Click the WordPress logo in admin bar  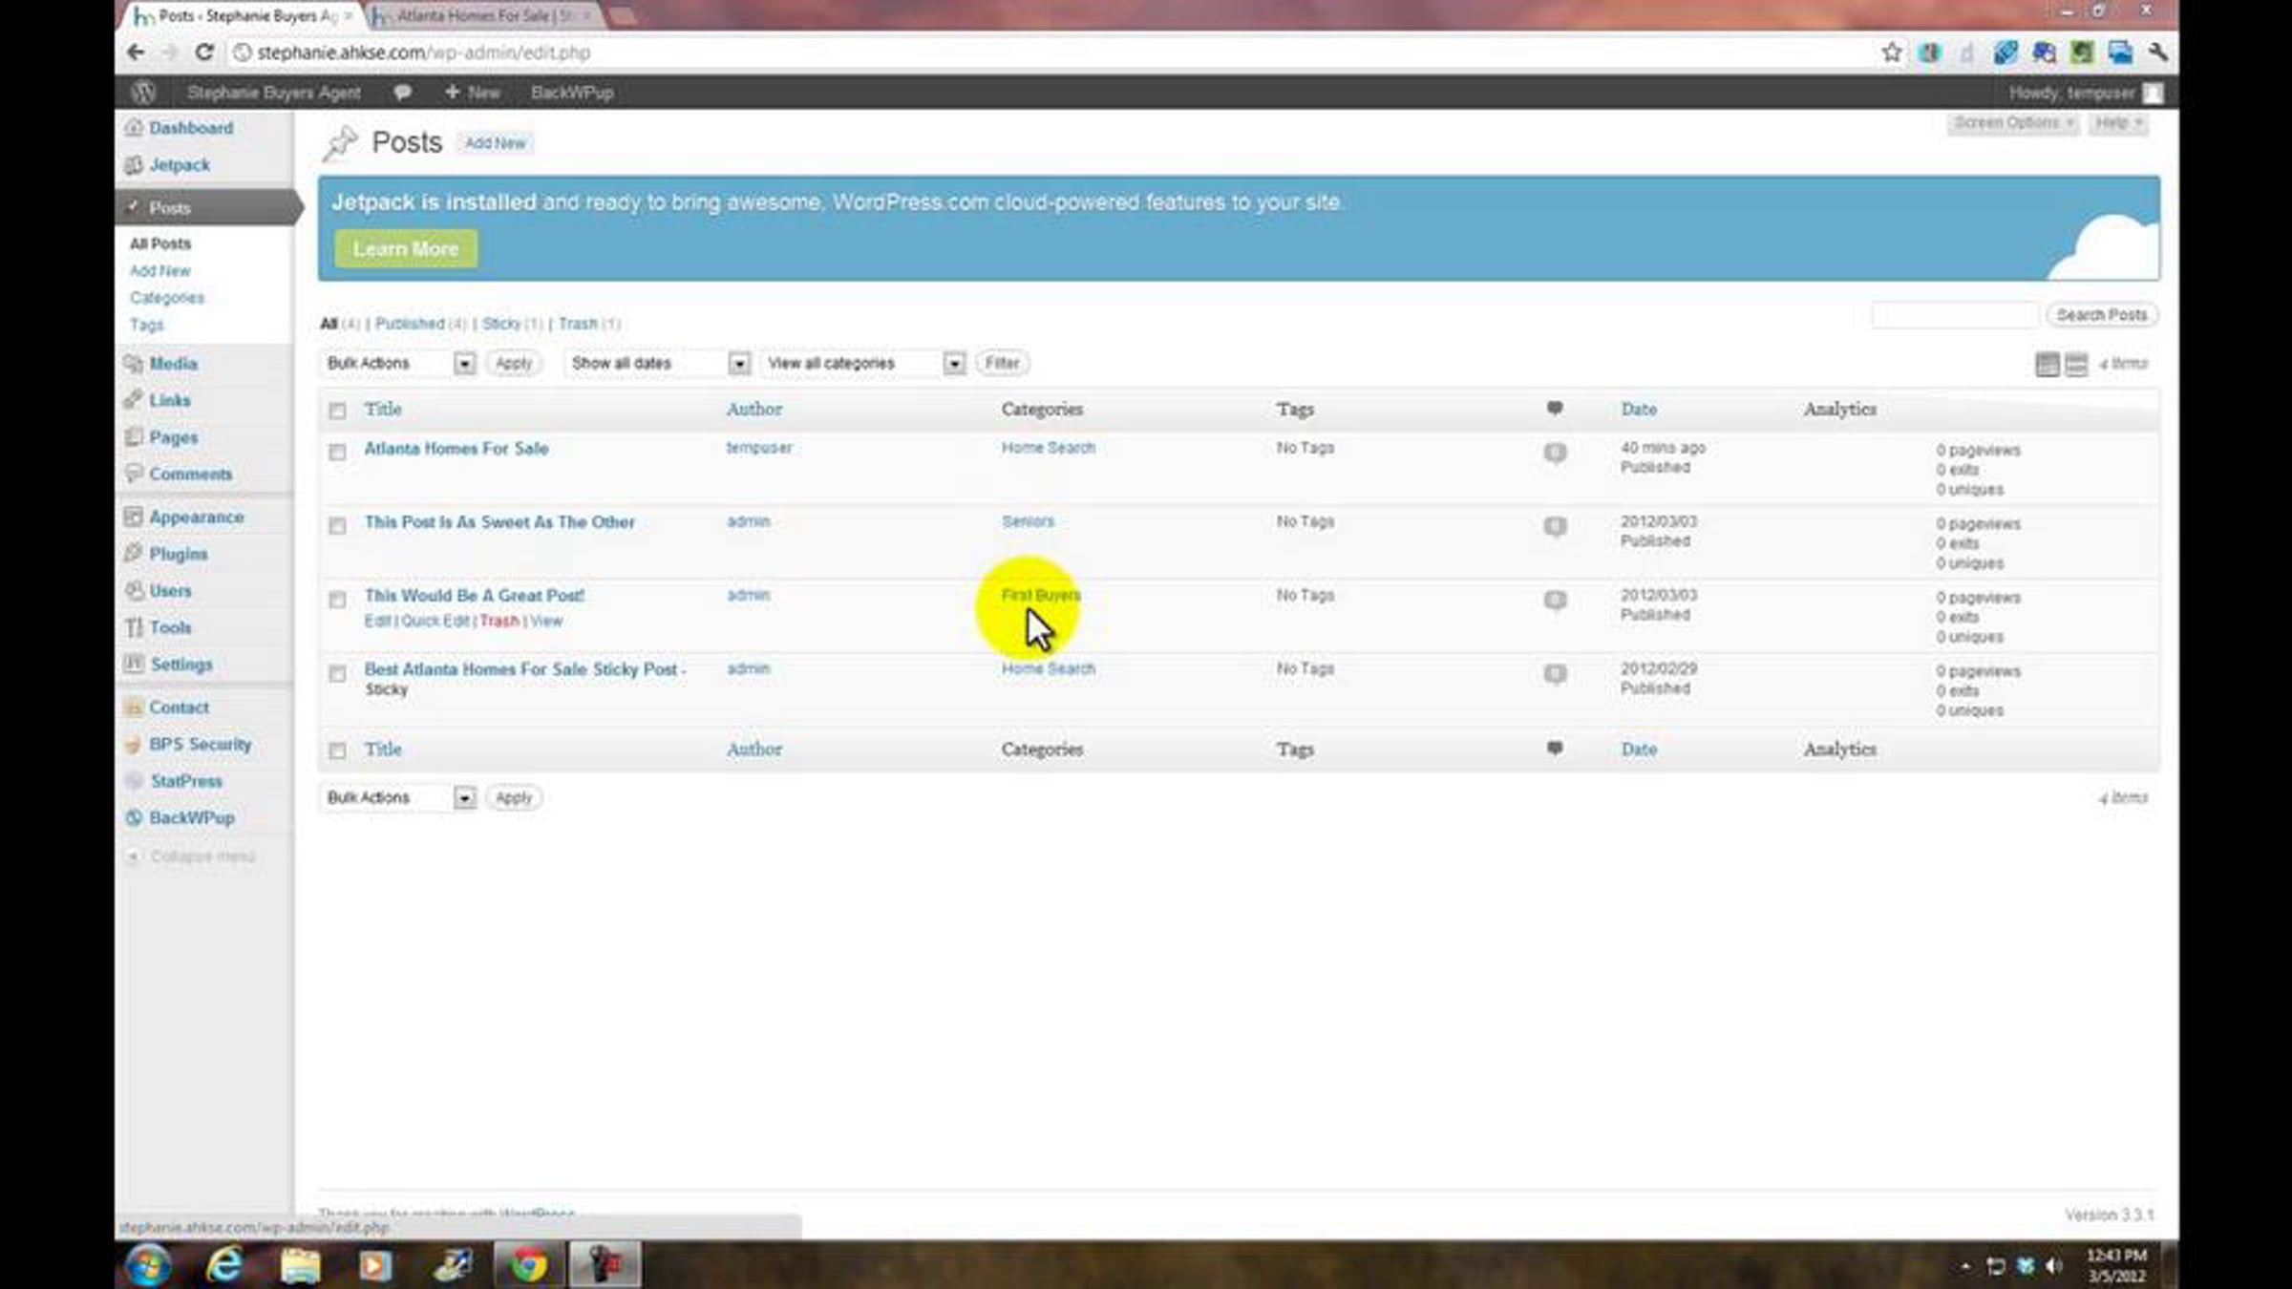(143, 93)
